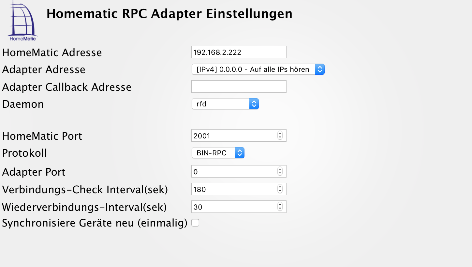Image resolution: width=472 pixels, height=267 pixels.
Task: Click the Protokoll label text
Action: (24, 153)
